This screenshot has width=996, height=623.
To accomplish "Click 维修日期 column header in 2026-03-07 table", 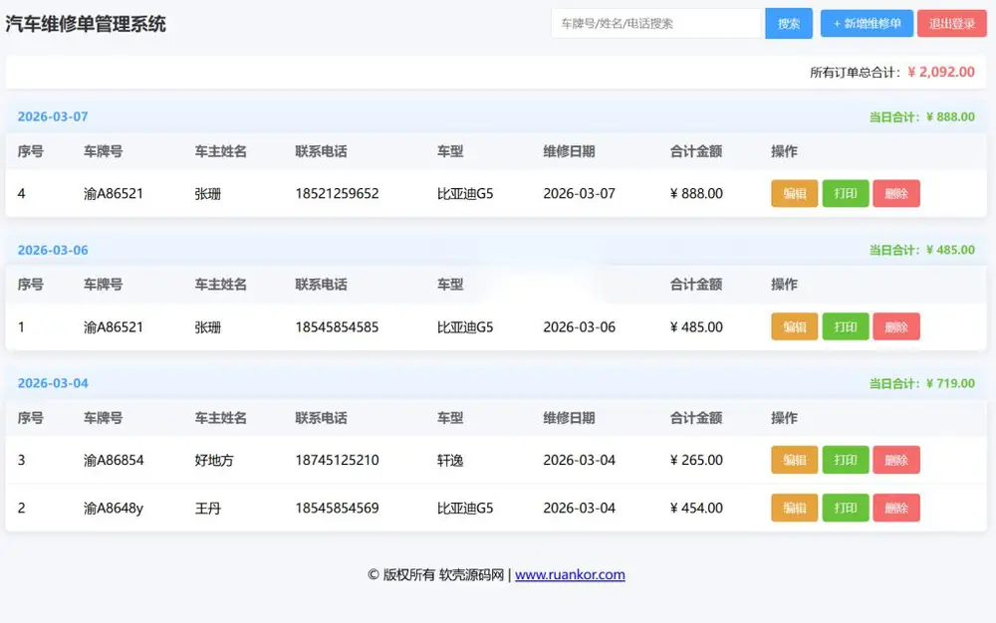I will coord(569,151).
